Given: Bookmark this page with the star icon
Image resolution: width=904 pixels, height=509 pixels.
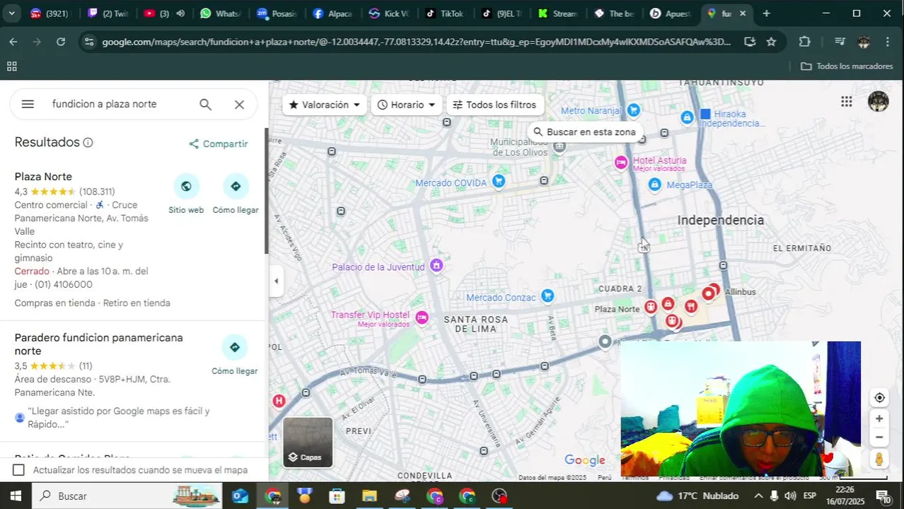Looking at the screenshot, I should click(x=771, y=42).
